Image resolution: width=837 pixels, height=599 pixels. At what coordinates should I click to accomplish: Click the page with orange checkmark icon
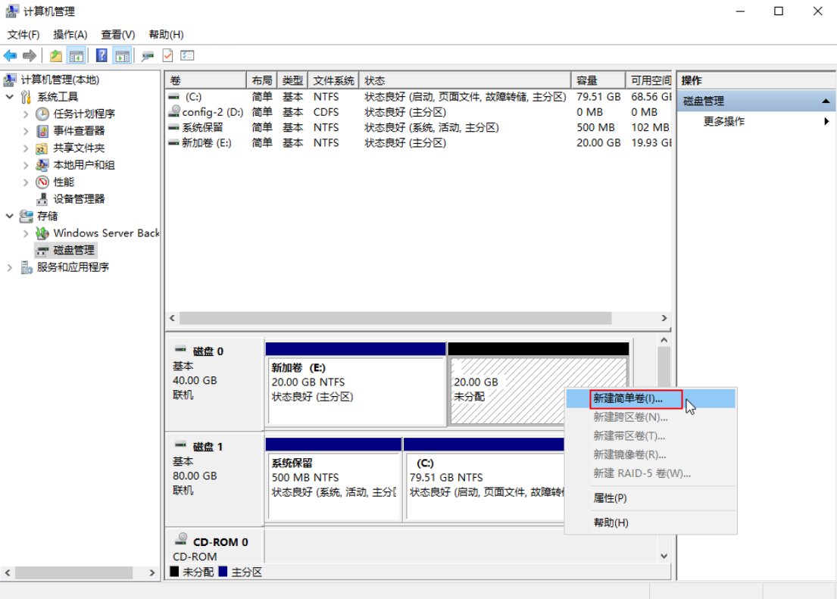click(x=167, y=55)
